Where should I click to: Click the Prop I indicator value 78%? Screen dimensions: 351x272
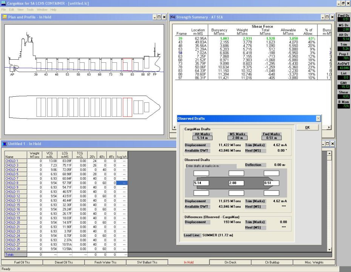pos(343,58)
